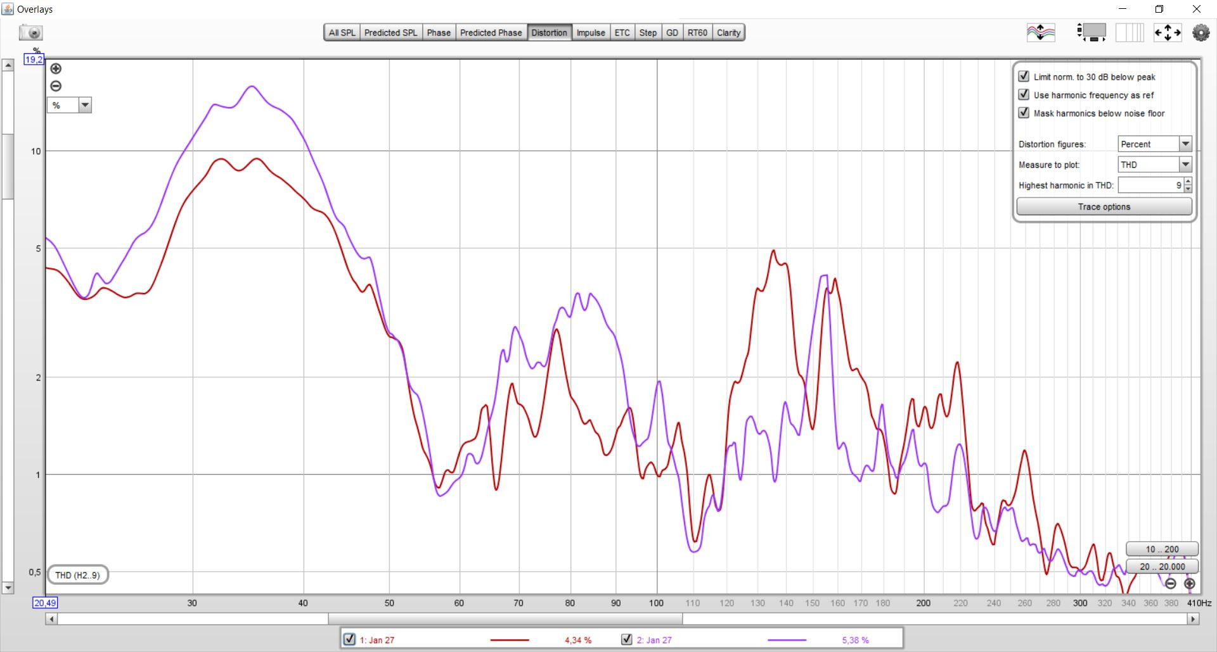The width and height of the screenshot is (1217, 652).
Task: Open the graph limits arrows icon
Action: (x=1168, y=32)
